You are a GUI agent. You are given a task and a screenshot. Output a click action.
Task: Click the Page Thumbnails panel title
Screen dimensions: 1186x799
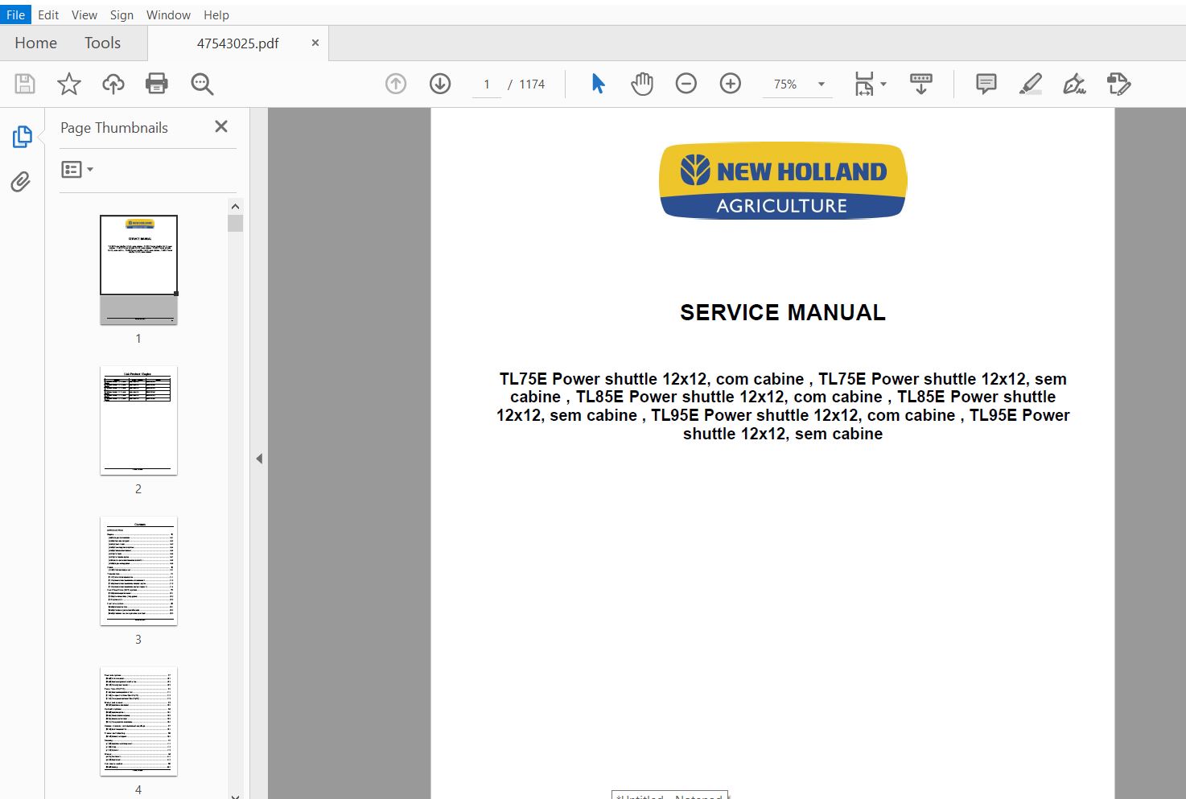tap(114, 127)
